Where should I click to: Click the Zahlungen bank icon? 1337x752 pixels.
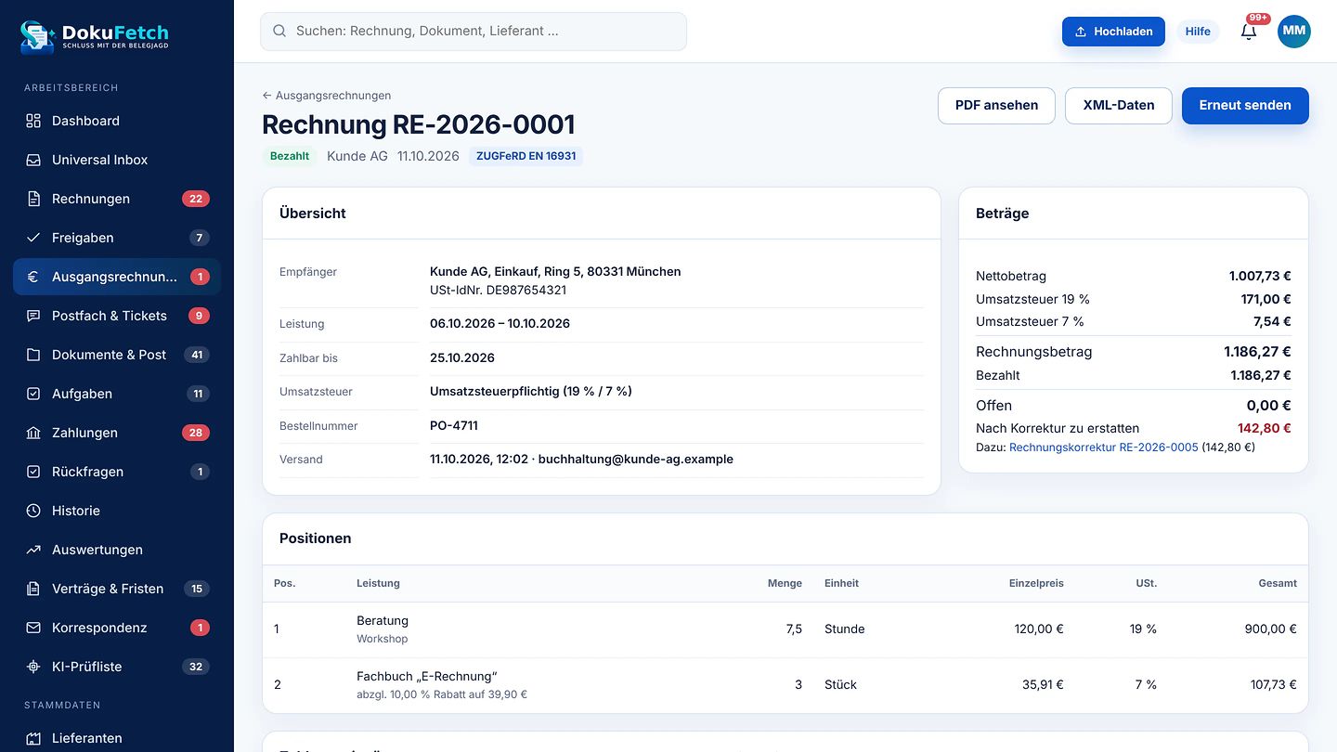pyautogui.click(x=33, y=433)
